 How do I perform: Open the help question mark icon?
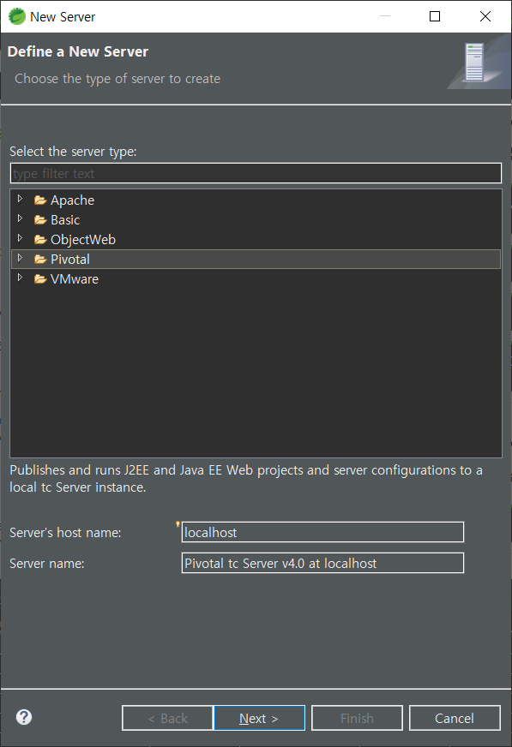pyautogui.click(x=24, y=717)
